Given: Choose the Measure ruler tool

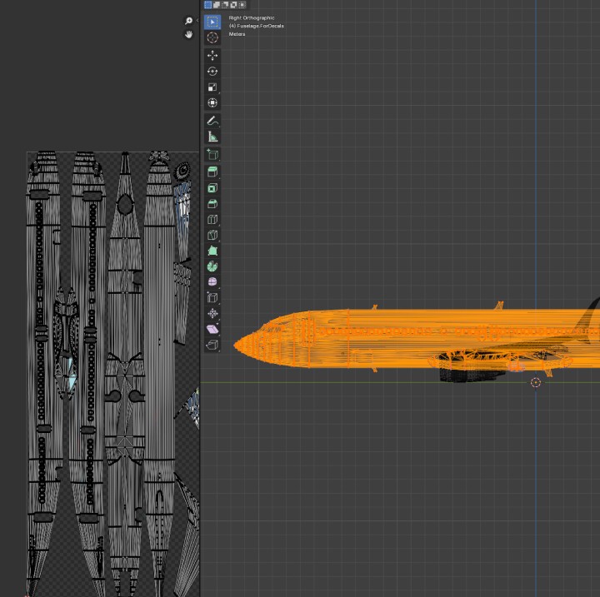Looking at the screenshot, I should click(212, 137).
